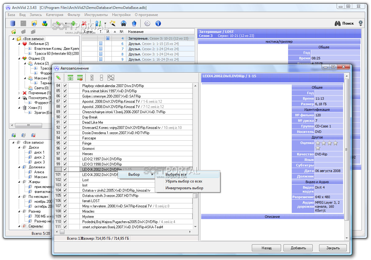Click document icon in row 6 Друзья
Screen dimensions: 371x260
coord(101,44)
